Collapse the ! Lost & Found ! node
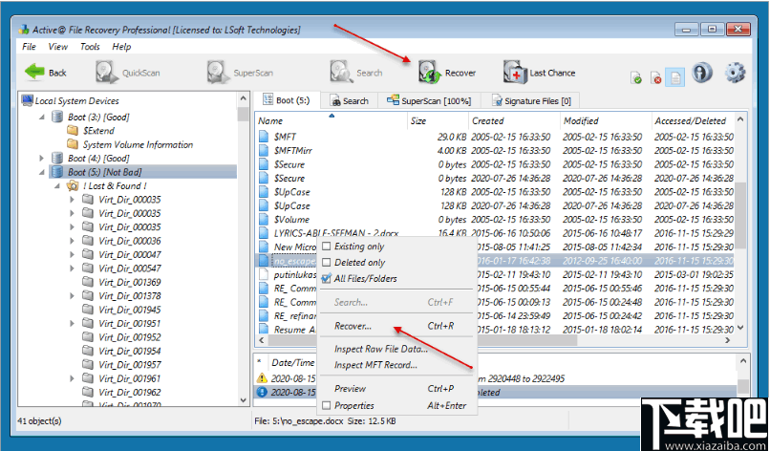 [x=57, y=185]
